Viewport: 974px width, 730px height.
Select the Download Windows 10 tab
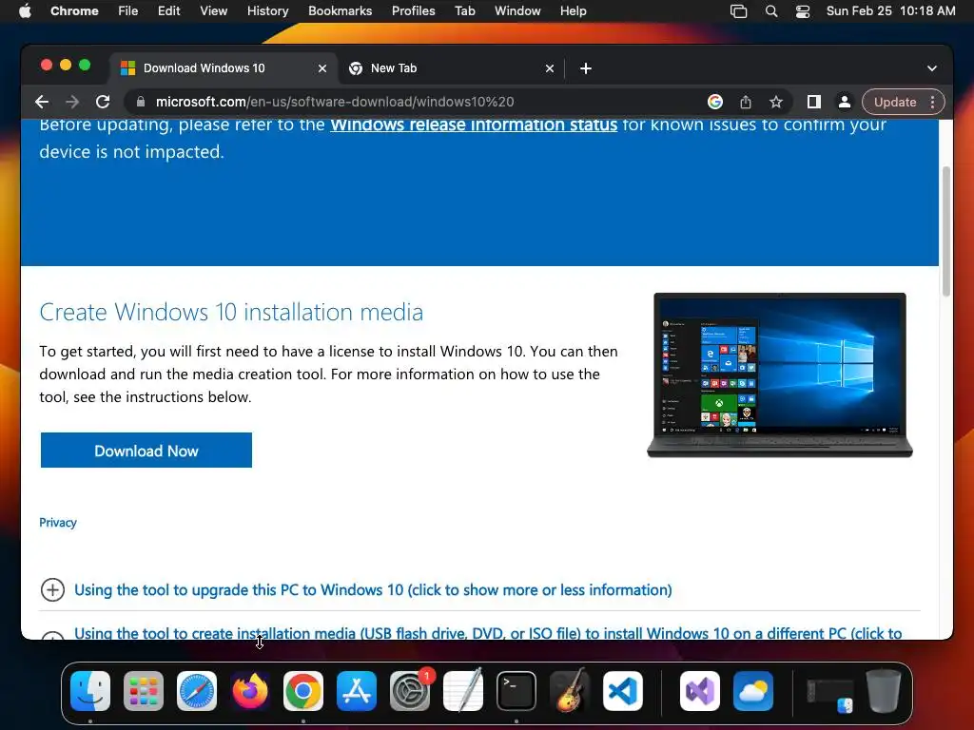224,68
